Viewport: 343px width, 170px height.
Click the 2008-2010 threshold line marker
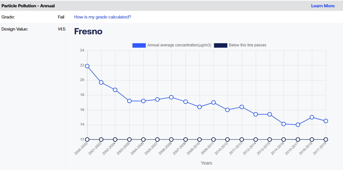(200, 139)
